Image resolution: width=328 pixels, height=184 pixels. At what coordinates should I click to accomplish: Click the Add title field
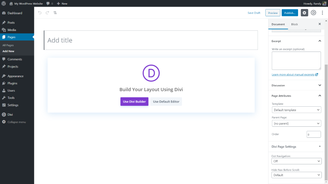click(x=151, y=40)
